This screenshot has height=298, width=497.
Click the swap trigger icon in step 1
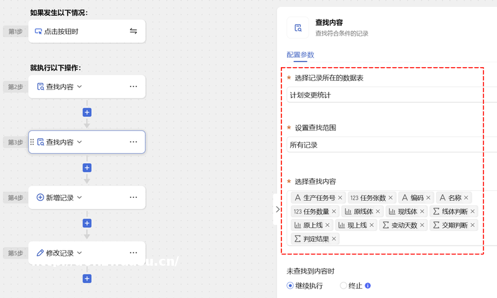133,31
